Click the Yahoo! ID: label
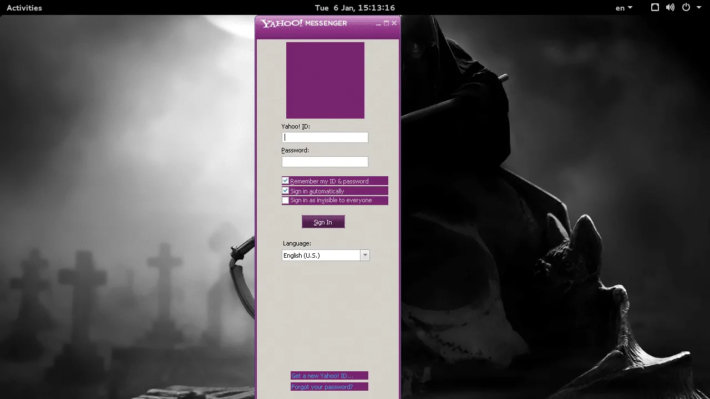The height and width of the screenshot is (399, 710). point(296,126)
